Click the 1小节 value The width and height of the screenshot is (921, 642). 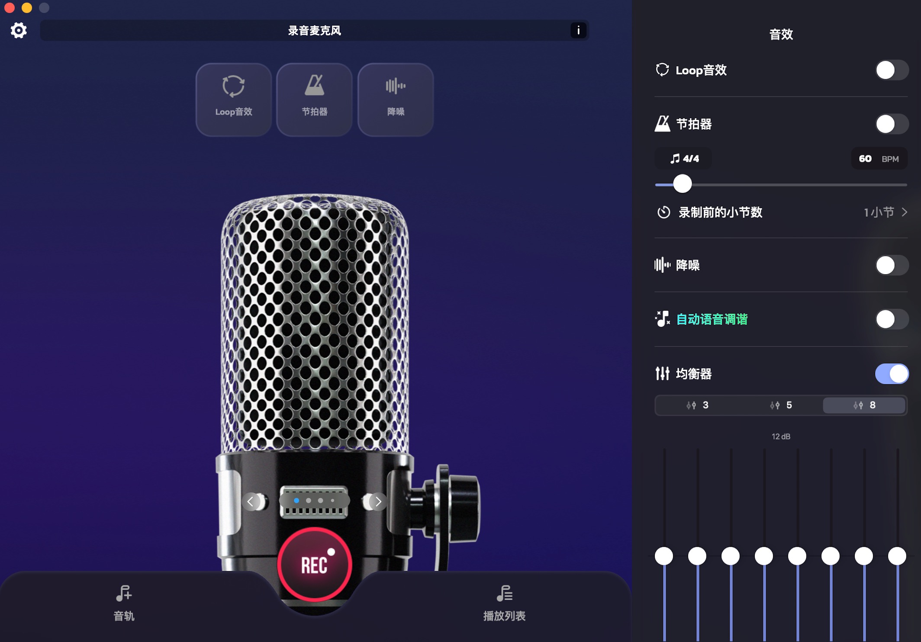click(x=879, y=212)
